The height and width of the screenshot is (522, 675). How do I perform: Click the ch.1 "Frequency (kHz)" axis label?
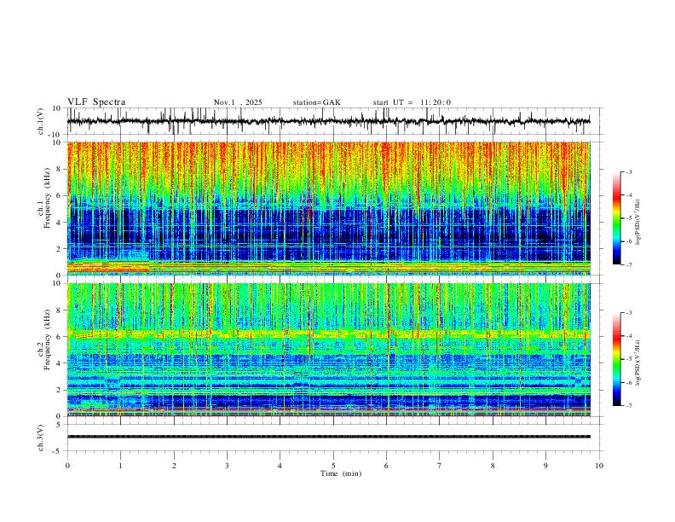pyautogui.click(x=48, y=198)
